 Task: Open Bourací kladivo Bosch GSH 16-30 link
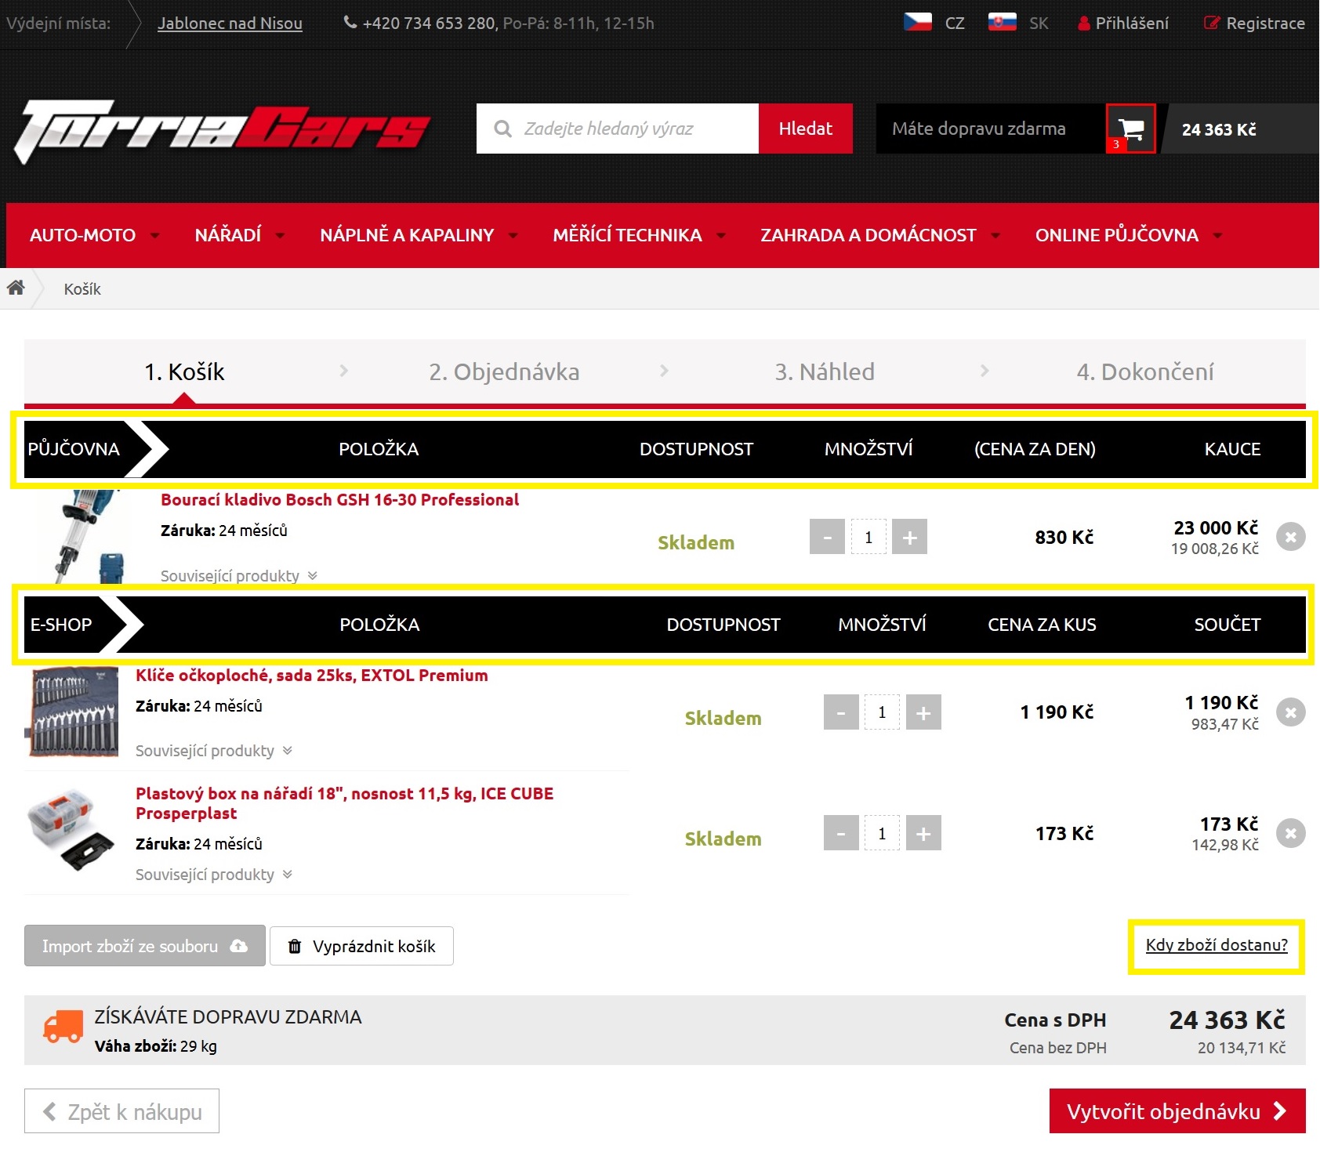click(339, 500)
